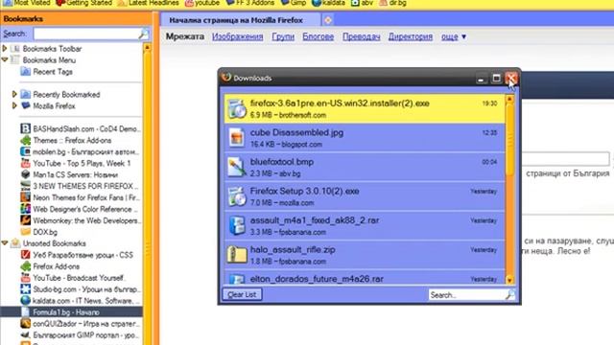Screen dimensions: 614x345
Task: Click the Mozilla Firefox bookmark folder icon
Action: [x=26, y=105]
